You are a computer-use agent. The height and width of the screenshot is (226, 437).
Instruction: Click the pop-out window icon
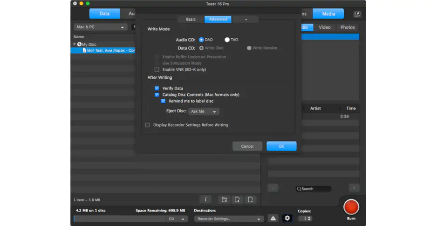pyautogui.click(x=357, y=14)
